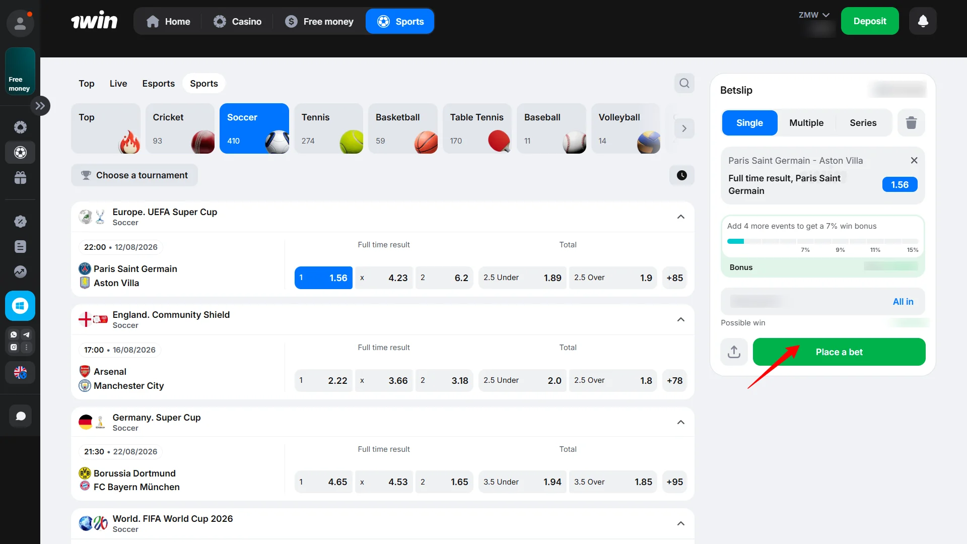
Task: Collapse Europe UEFA Super Cup section
Action: (x=680, y=217)
